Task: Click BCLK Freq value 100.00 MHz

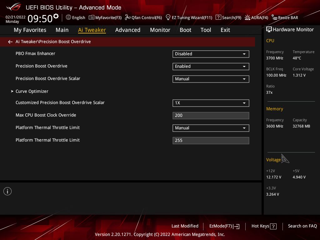Action: pos(276,75)
